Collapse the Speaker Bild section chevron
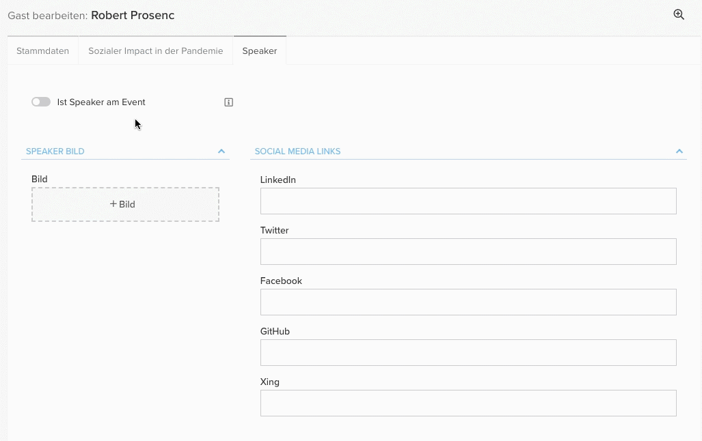 pyautogui.click(x=221, y=152)
